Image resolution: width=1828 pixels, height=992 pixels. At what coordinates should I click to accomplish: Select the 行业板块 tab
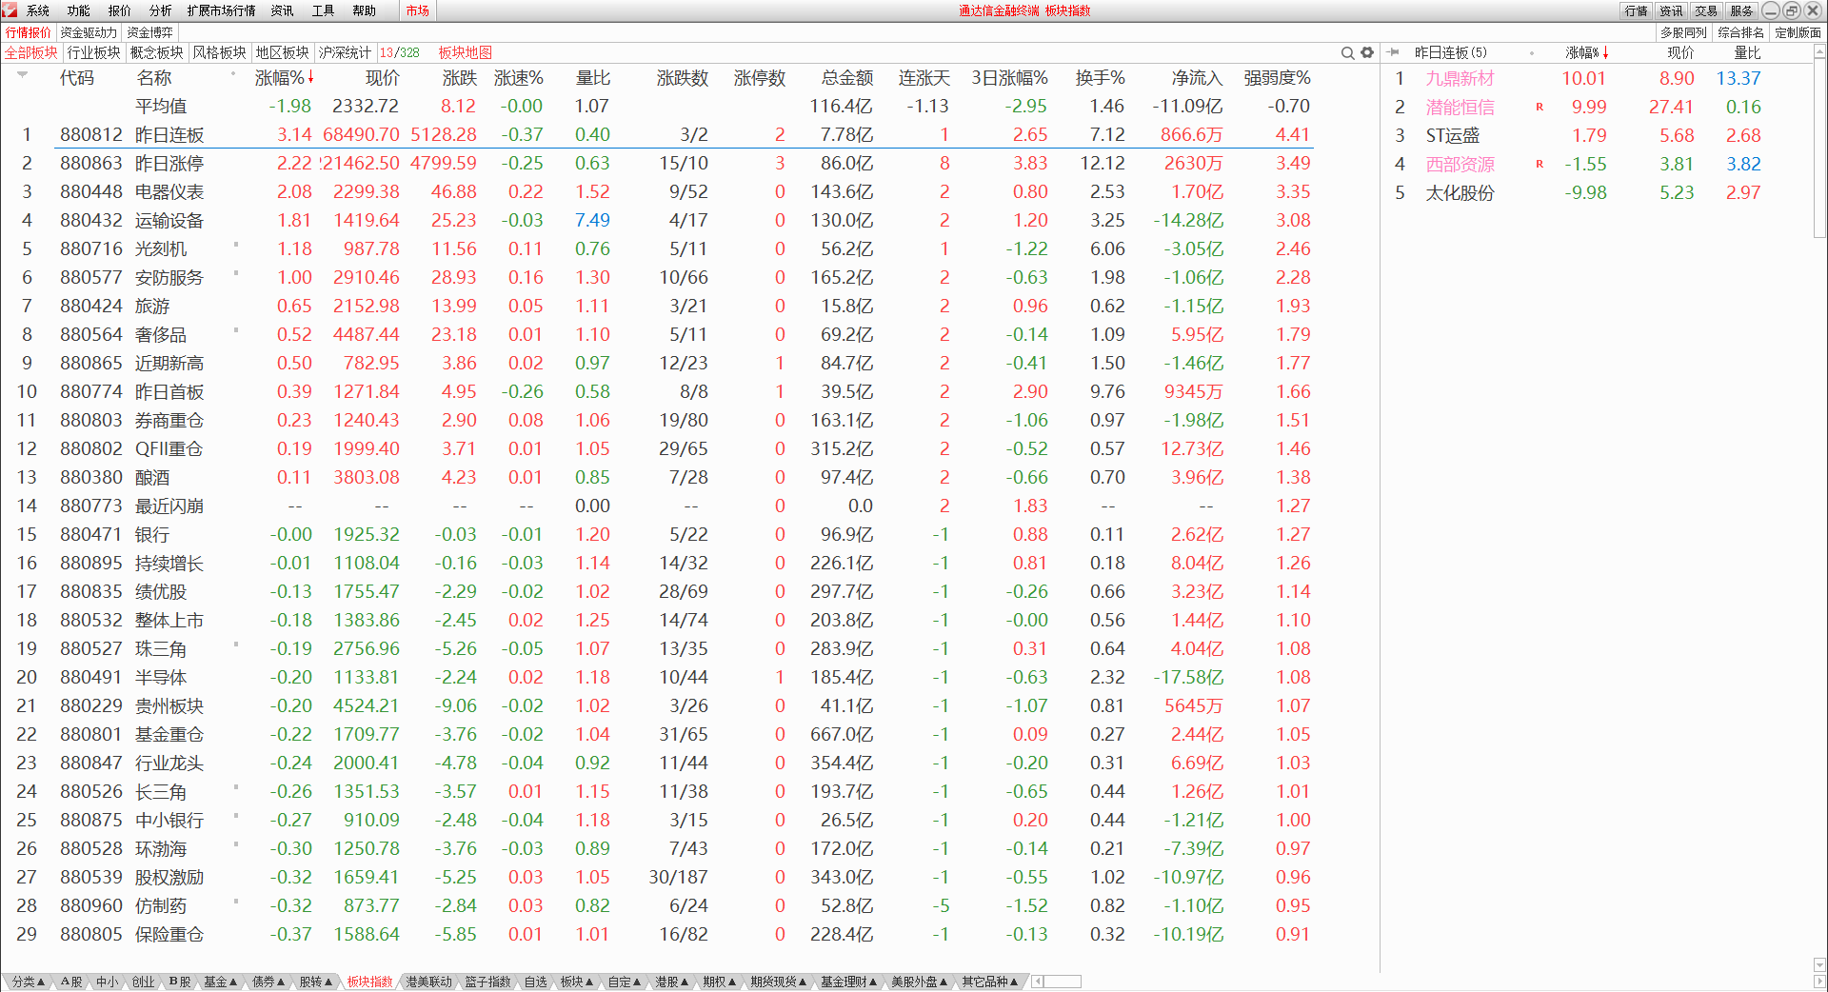pyautogui.click(x=94, y=52)
